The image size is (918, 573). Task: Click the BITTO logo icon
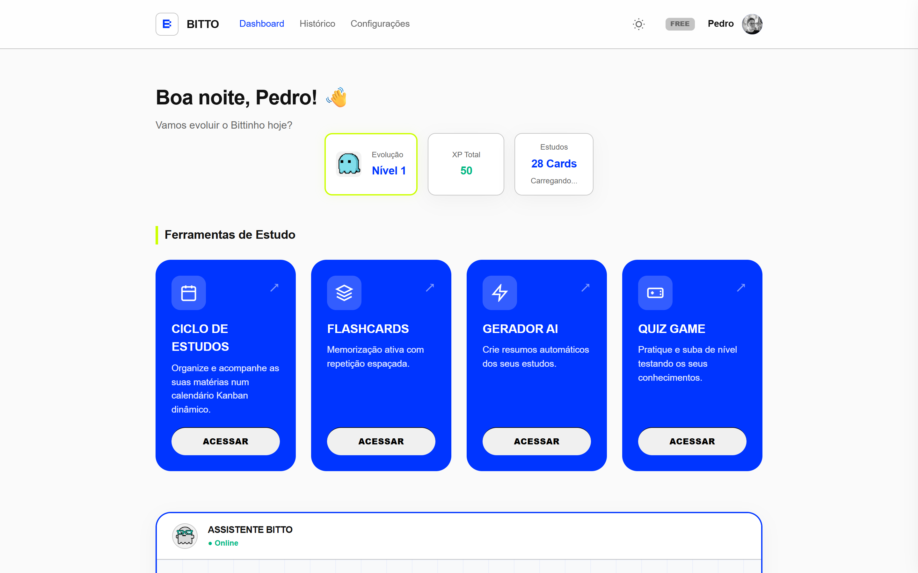pyautogui.click(x=167, y=24)
